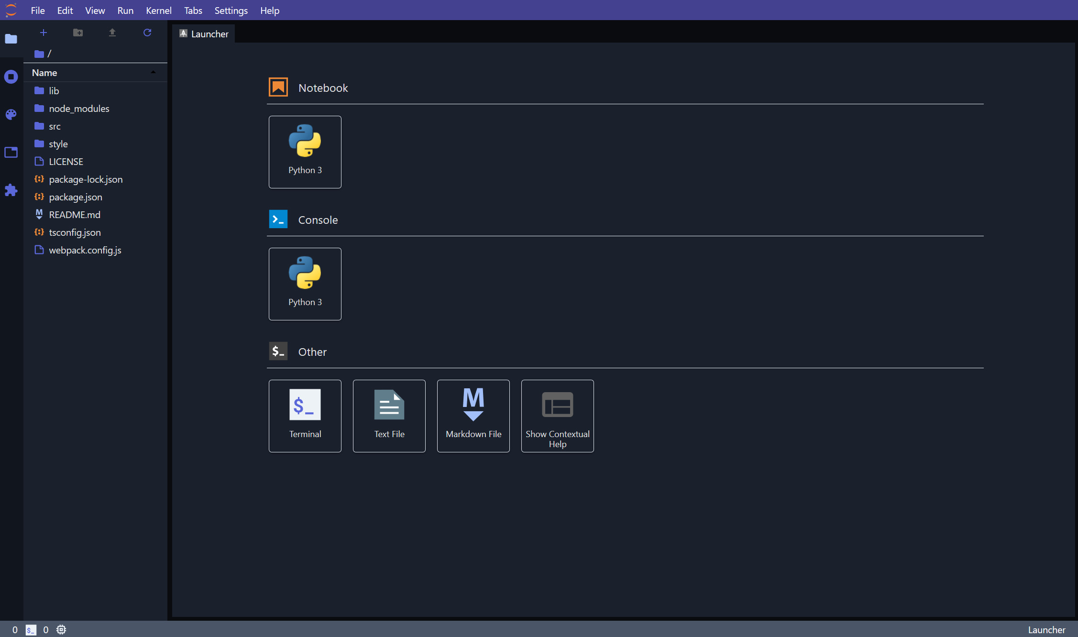Open the Open Tabs sidebar panel
1078x637 pixels.
pos(11,152)
